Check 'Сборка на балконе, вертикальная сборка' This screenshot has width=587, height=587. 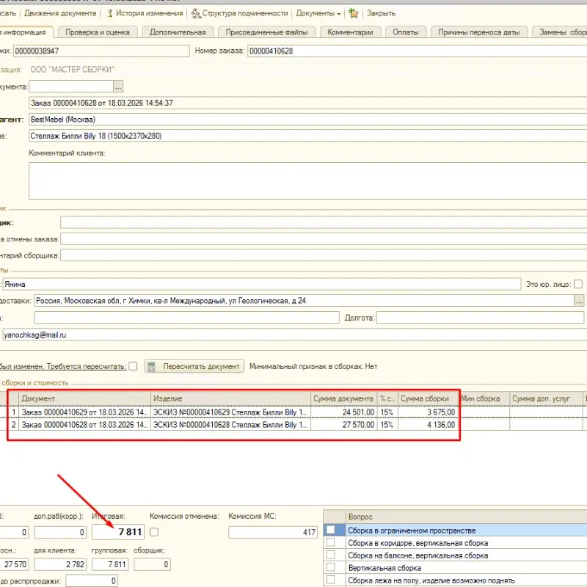(332, 555)
